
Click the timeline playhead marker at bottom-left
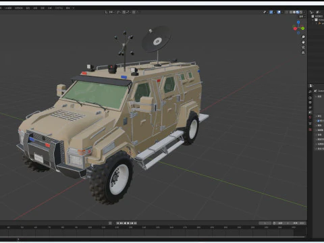pos(18,240)
